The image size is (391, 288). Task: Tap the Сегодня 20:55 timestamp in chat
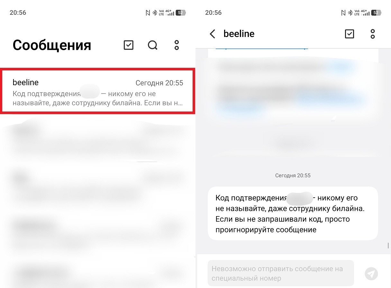[293, 175]
